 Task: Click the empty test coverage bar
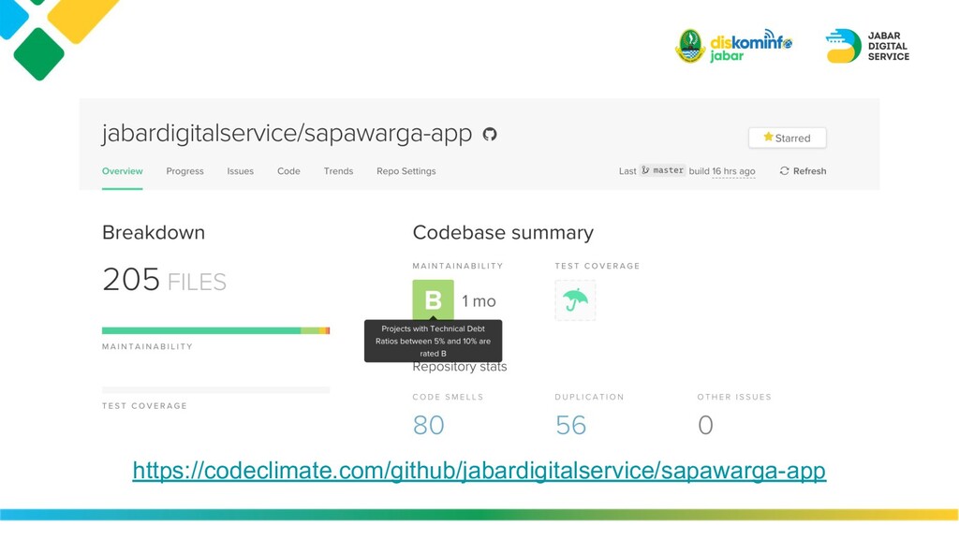coord(216,390)
